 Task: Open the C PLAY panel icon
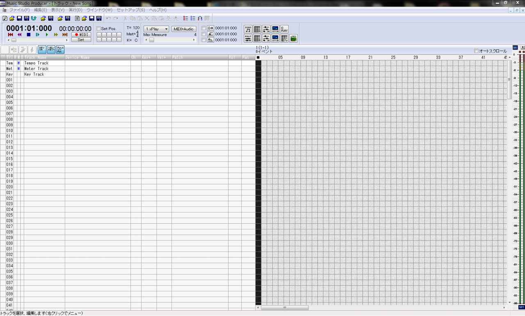284,29
